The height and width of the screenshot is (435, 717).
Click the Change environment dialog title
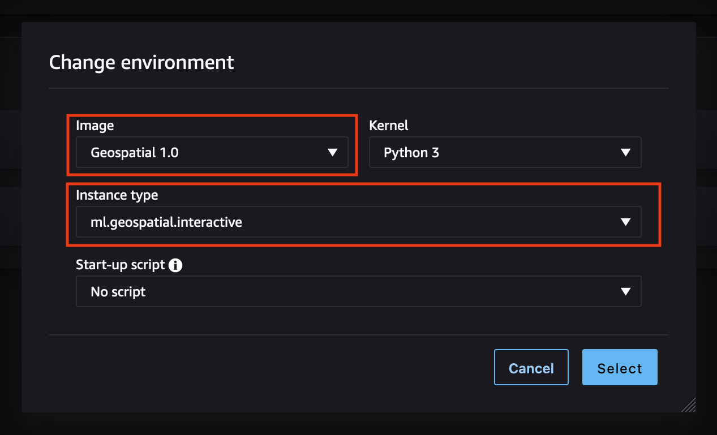[x=141, y=62]
